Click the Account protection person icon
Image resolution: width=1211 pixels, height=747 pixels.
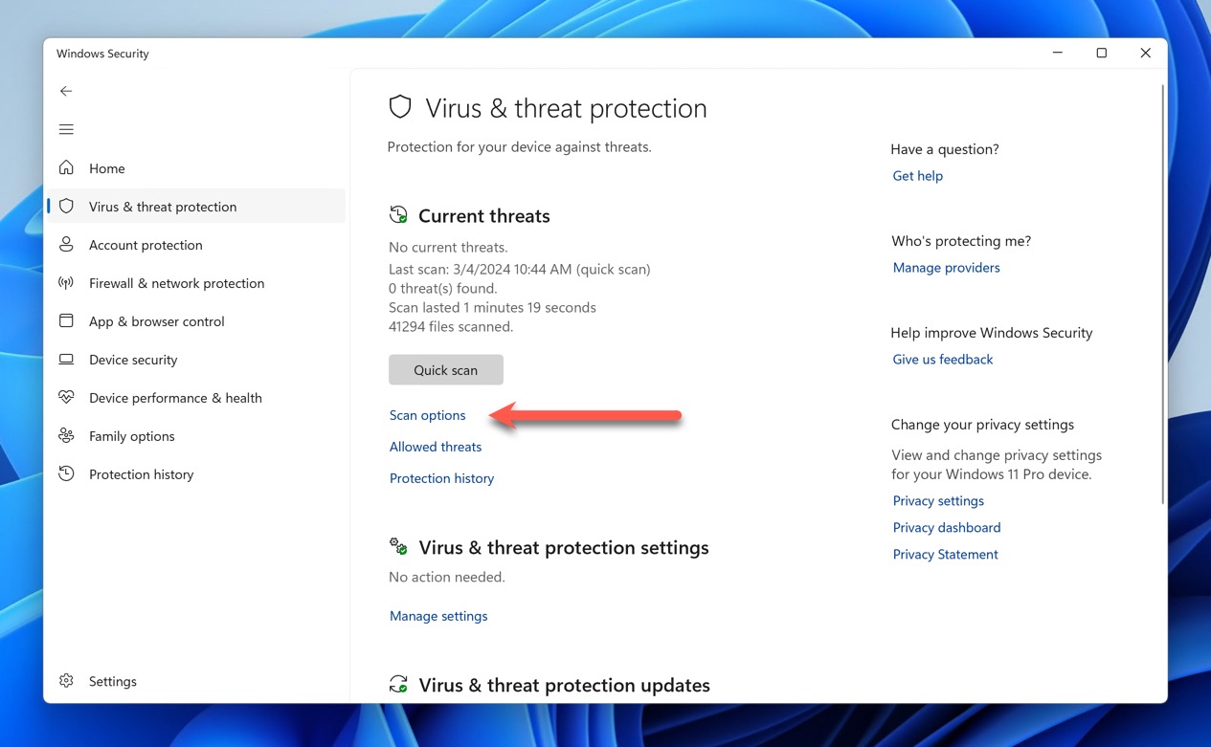tap(66, 245)
